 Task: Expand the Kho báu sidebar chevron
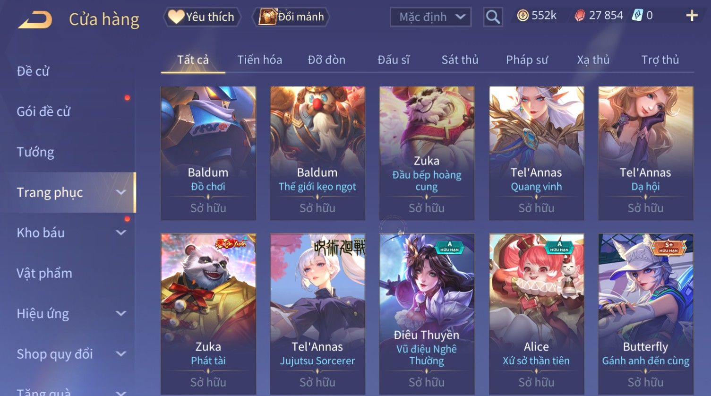point(121,232)
